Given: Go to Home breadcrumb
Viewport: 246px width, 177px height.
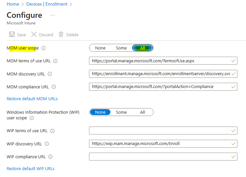Looking at the screenshot, I should pyautogui.click(x=13, y=4).
